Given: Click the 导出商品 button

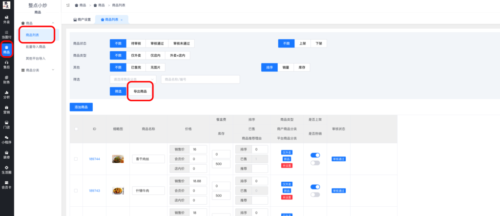Looking at the screenshot, I should pyautogui.click(x=140, y=91).
